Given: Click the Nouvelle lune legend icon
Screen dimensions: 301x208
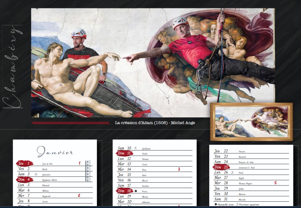Looking at the screenshot, I should tap(216, 205).
